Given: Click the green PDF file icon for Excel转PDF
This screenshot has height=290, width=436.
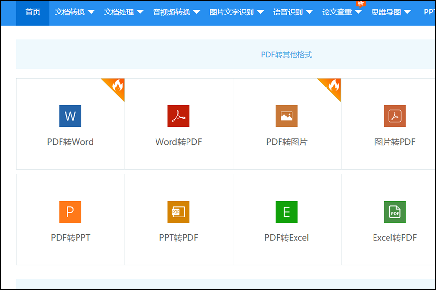Looking at the screenshot, I should [394, 212].
